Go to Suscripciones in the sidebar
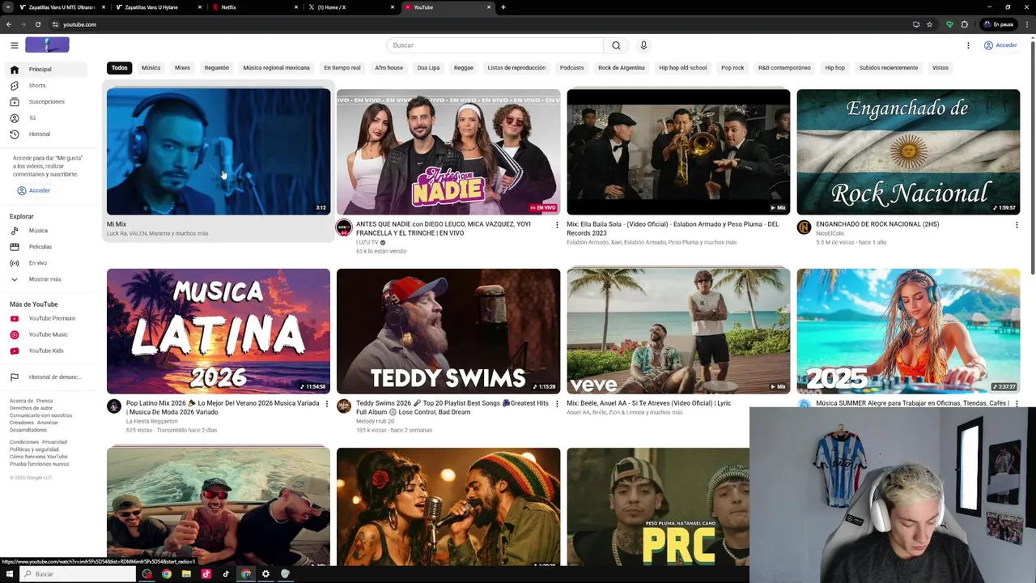Viewport: 1036px width, 583px height. 48,101
